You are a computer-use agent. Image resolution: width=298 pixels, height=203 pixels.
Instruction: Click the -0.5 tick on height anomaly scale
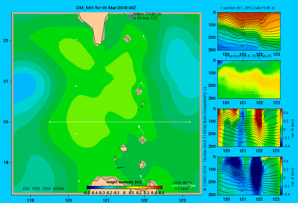pyautogui.click(x=86, y=193)
